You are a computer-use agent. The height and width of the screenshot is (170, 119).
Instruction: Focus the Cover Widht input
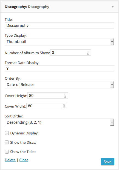pyautogui.click(x=47, y=106)
